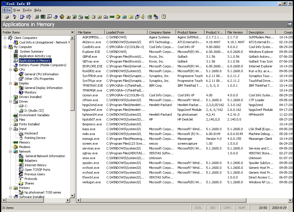Screen dimensions: 294x212
Task: Click the speaker Sound toolbar icon
Action: point(143,17)
